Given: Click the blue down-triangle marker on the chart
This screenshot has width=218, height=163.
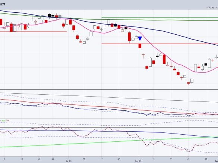Looking at the screenshot, I should tap(140, 38).
